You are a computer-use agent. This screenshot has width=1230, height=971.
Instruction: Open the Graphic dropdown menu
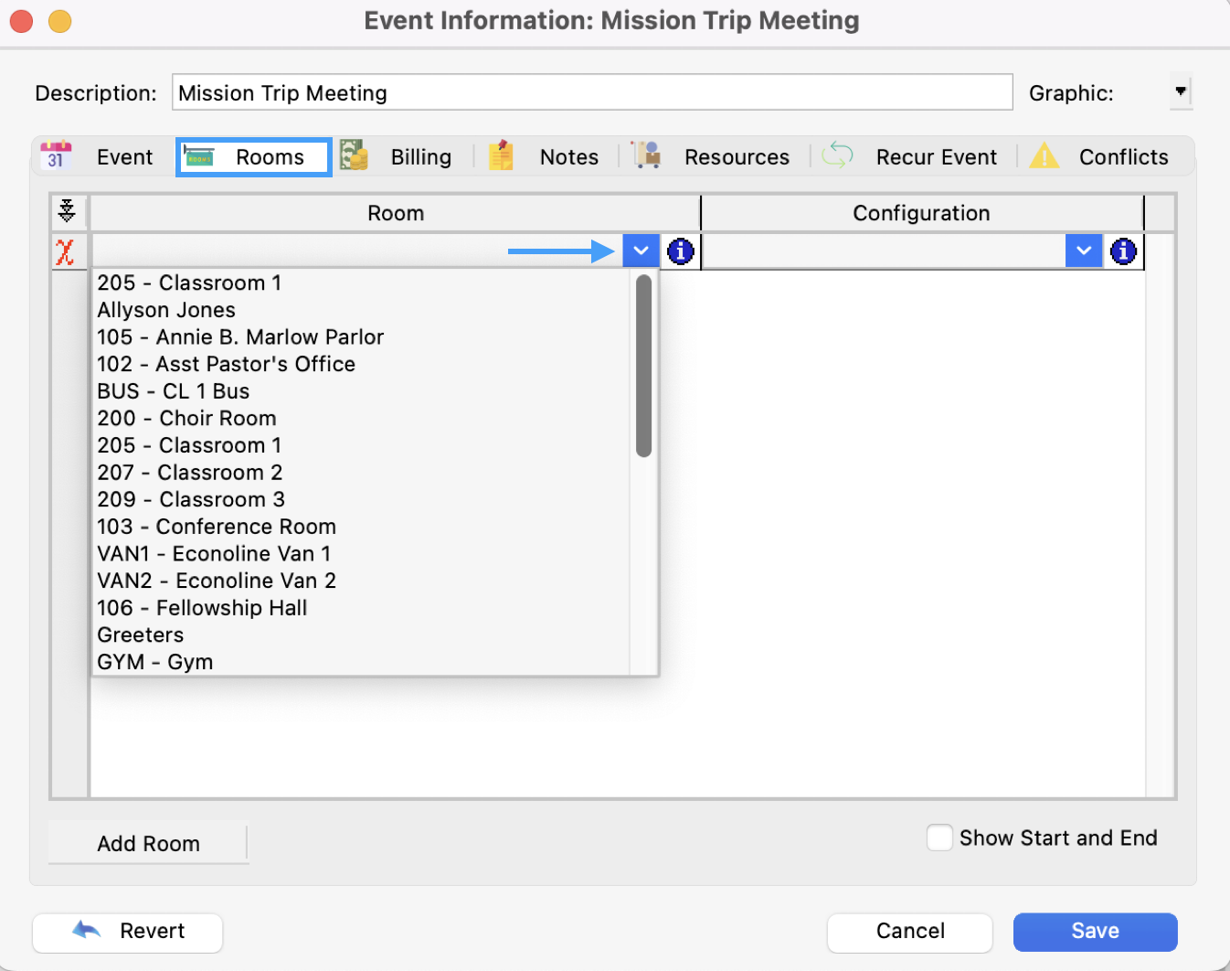click(1181, 91)
